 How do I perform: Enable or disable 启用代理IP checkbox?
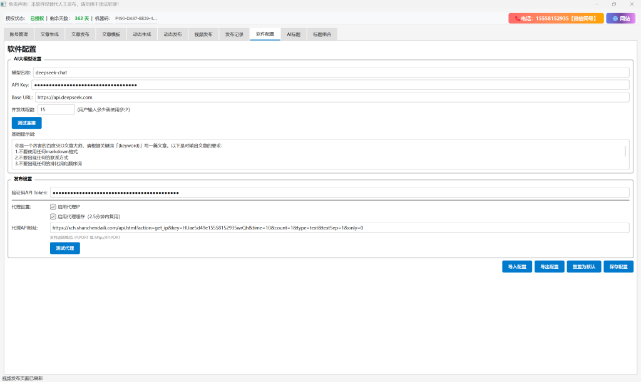(x=53, y=206)
